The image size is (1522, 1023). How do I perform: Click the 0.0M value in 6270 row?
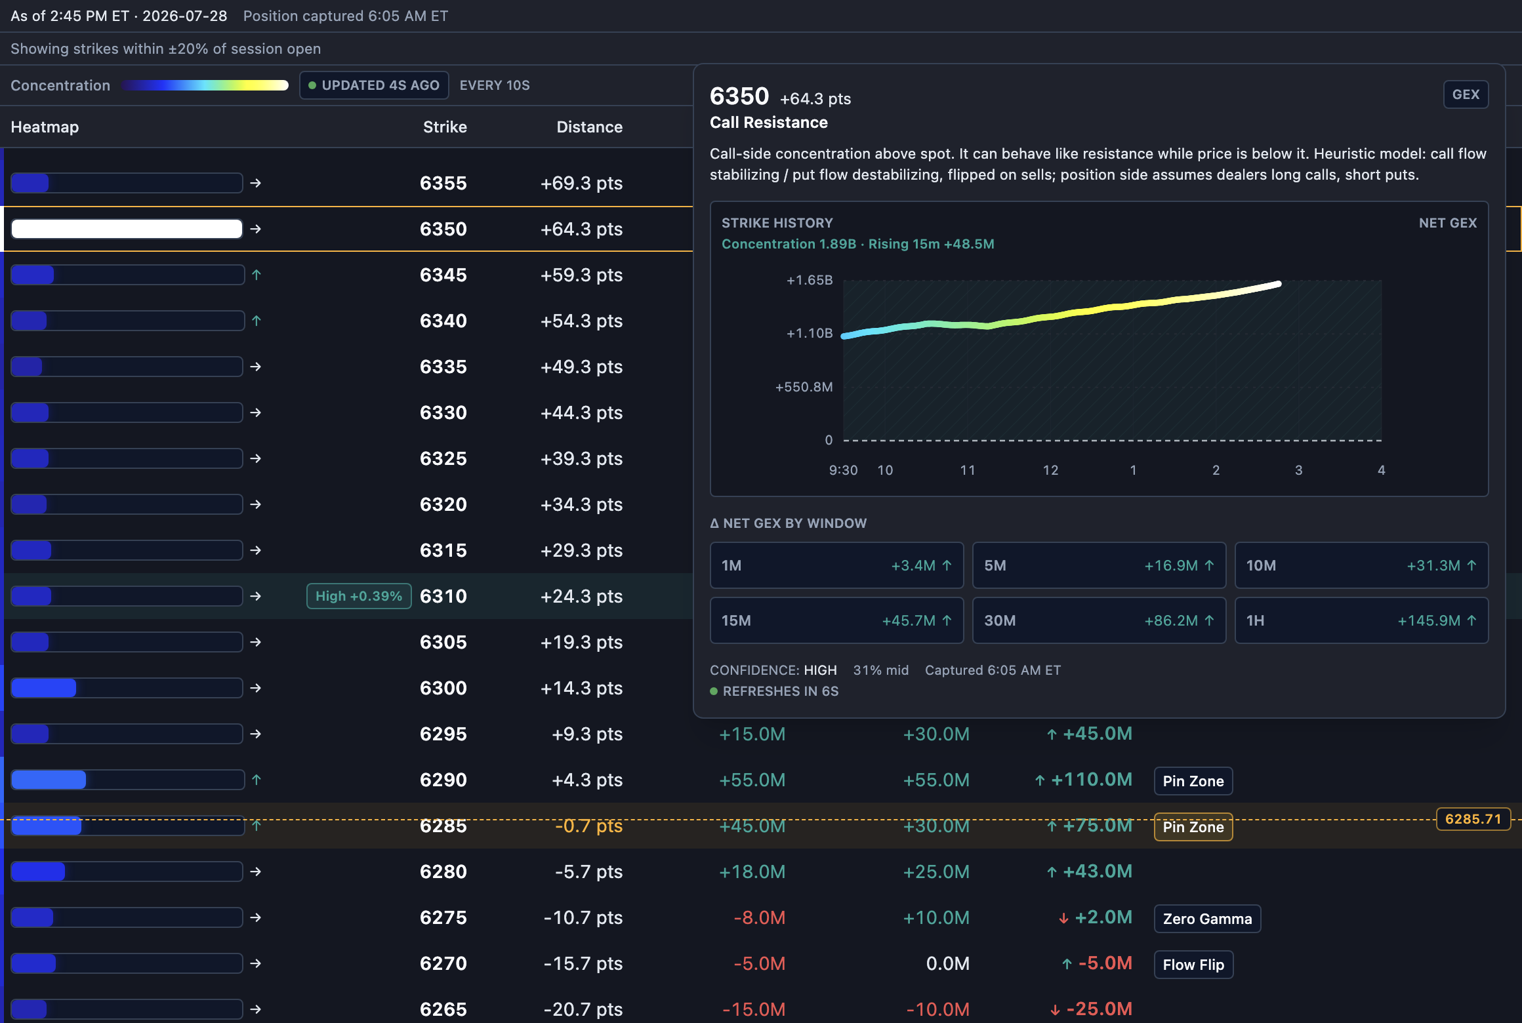947,963
